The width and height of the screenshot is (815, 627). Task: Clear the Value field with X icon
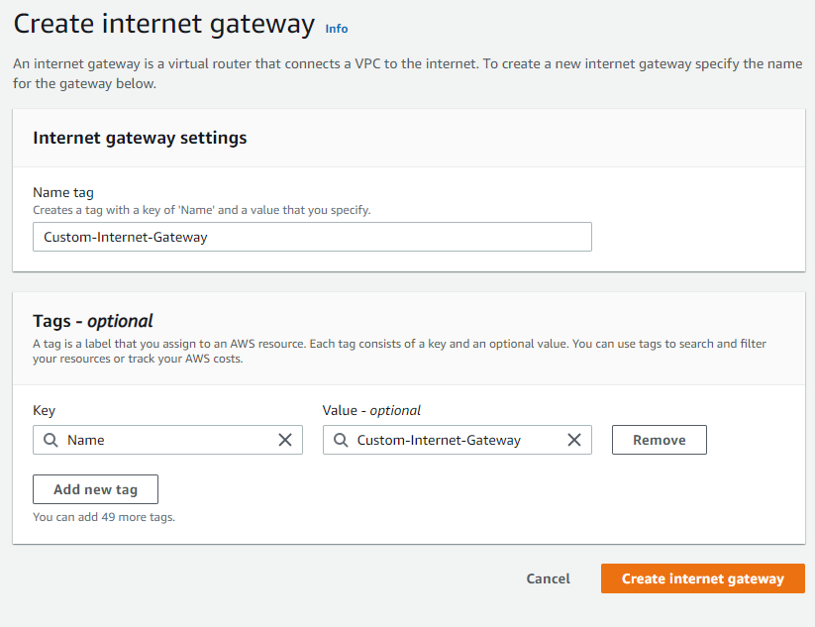[573, 440]
